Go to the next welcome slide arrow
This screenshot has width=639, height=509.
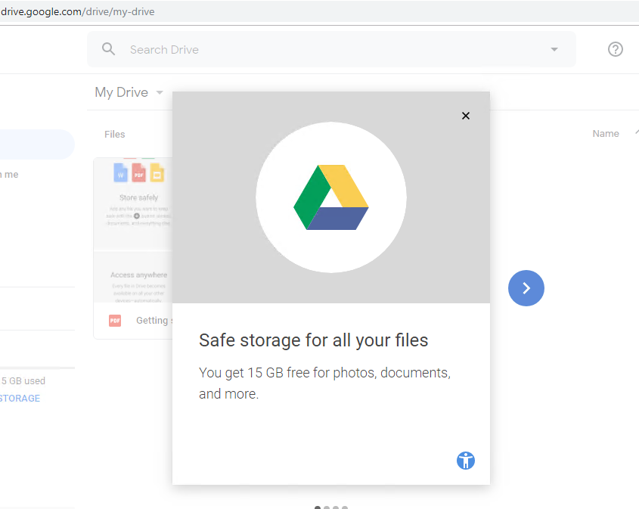(x=526, y=287)
